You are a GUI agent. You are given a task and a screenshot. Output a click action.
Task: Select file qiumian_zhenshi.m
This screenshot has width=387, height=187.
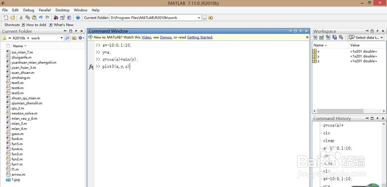[27, 103]
